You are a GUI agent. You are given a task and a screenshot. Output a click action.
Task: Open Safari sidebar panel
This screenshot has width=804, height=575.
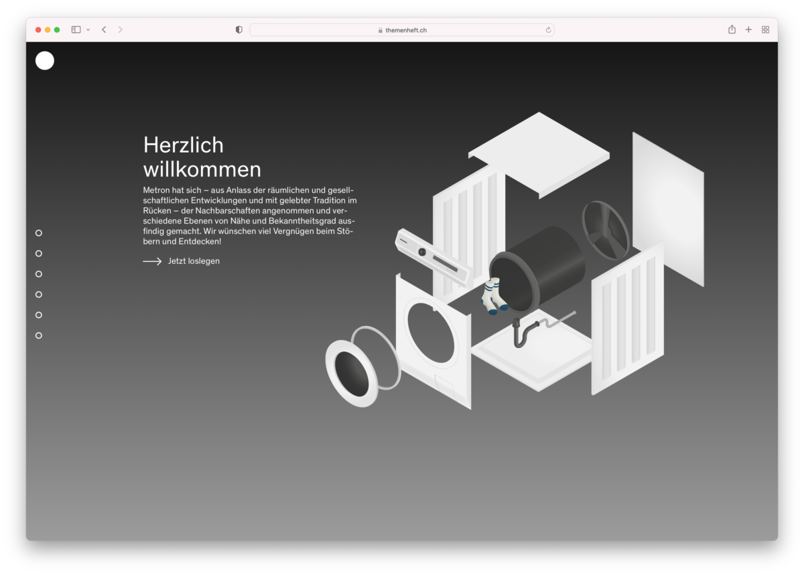76,29
